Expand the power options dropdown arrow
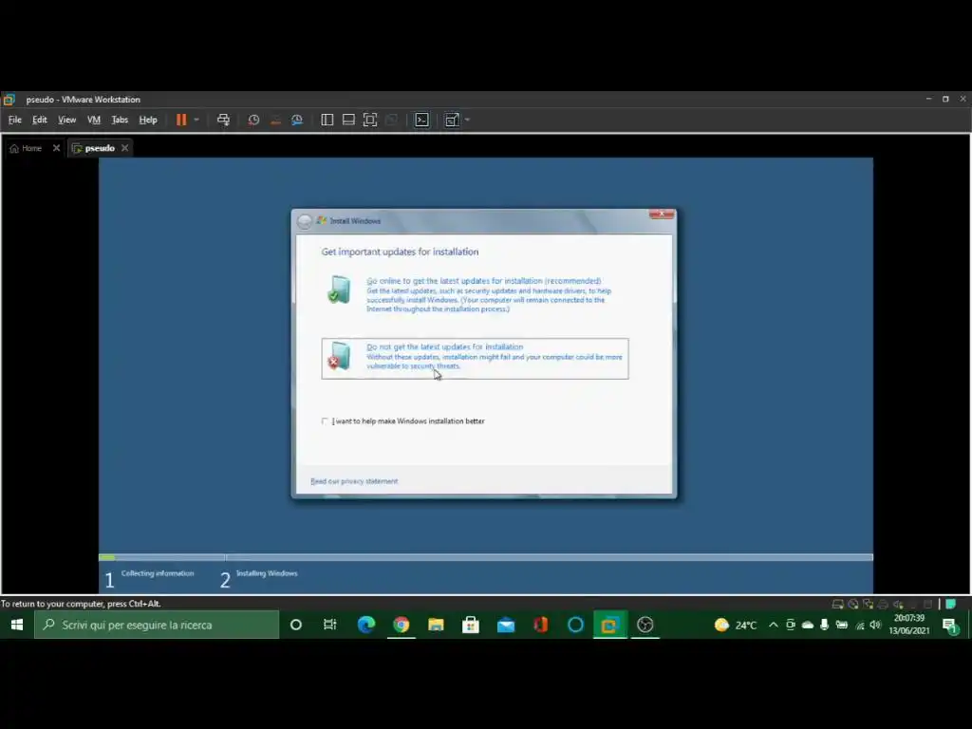 [x=196, y=120]
